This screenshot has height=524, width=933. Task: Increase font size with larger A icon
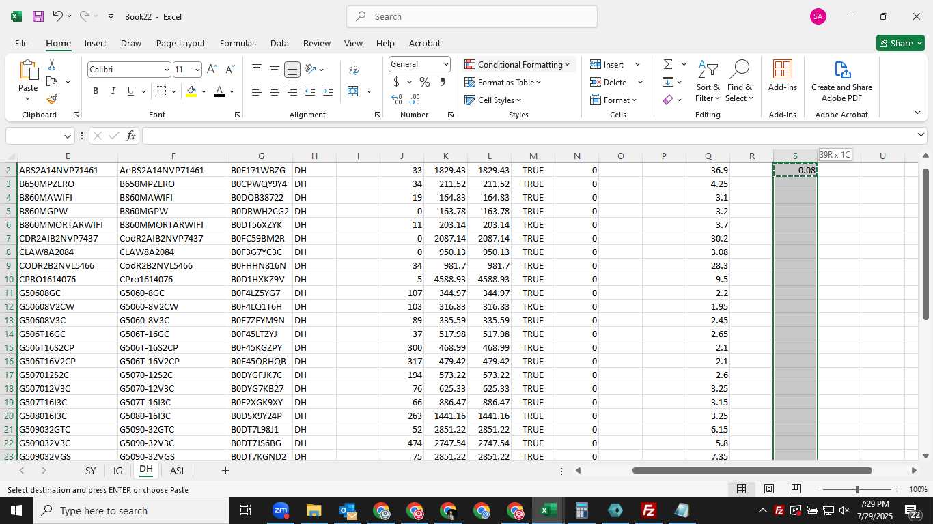pos(212,70)
